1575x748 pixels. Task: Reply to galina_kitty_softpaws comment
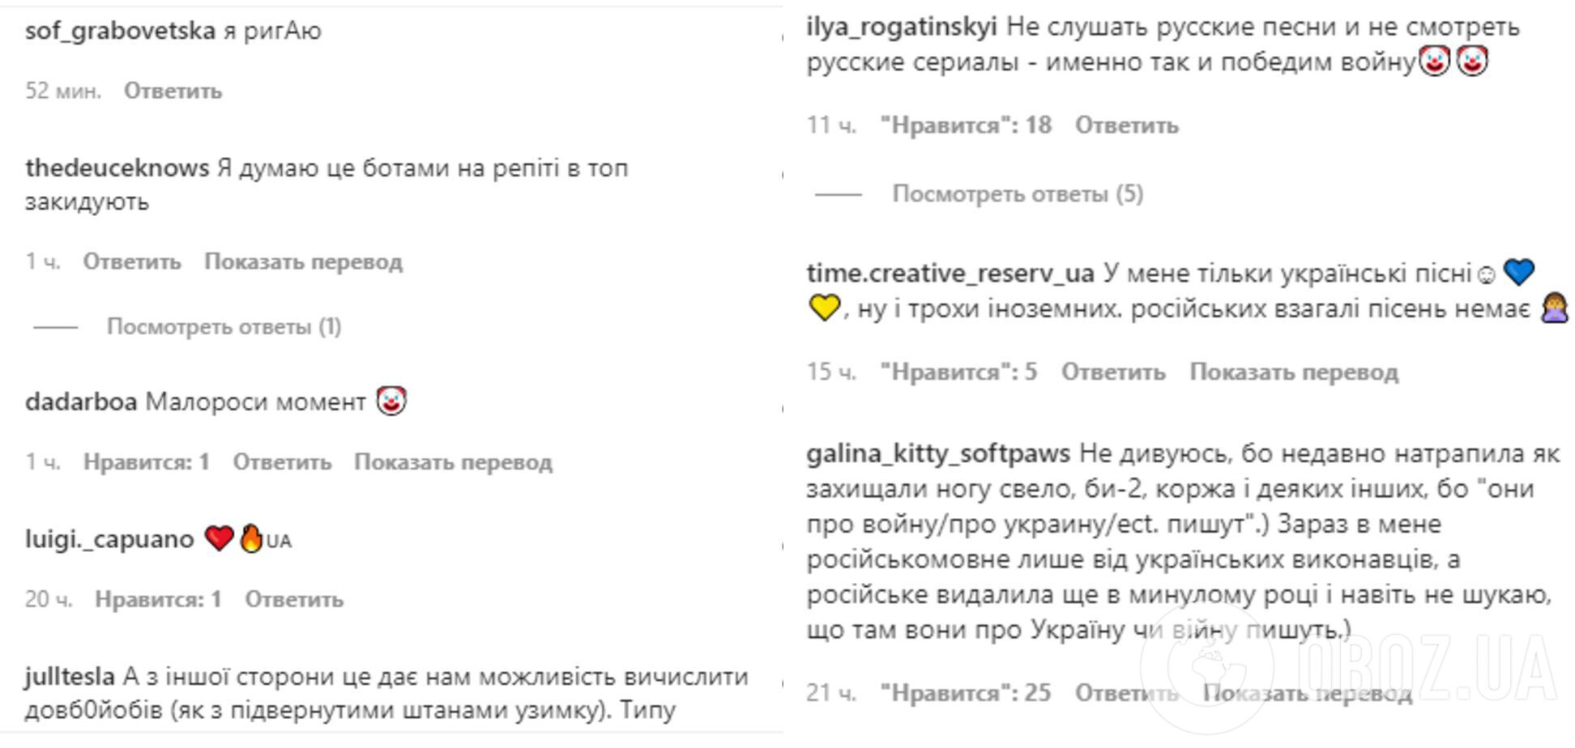click(x=1127, y=693)
